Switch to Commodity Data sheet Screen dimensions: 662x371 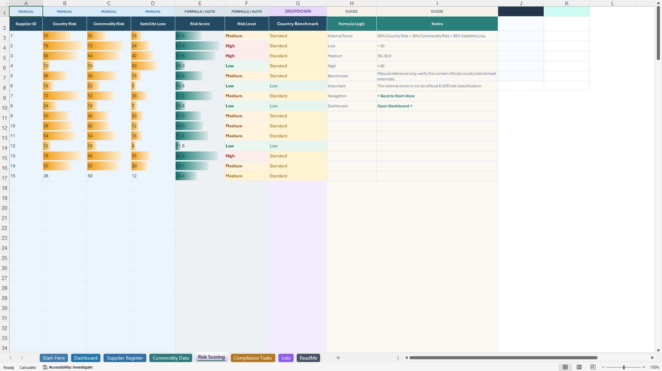pos(171,358)
